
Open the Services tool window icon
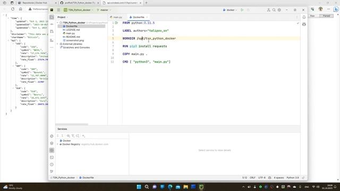52,150
